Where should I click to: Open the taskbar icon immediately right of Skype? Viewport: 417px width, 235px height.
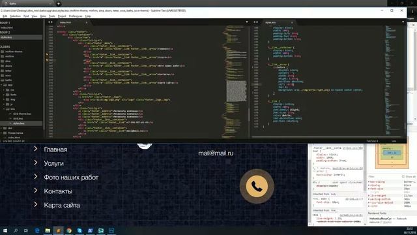point(90,230)
